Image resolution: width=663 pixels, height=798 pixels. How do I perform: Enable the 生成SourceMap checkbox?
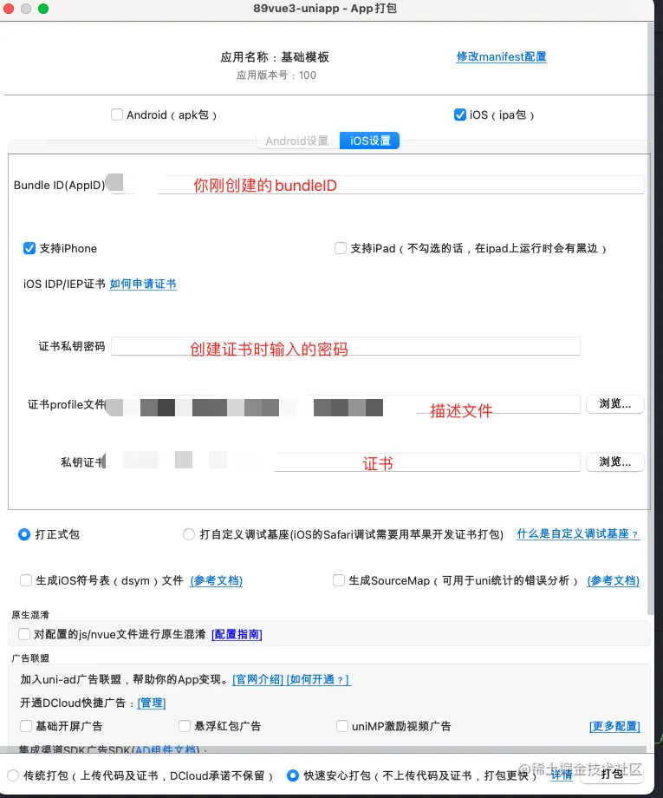(339, 580)
